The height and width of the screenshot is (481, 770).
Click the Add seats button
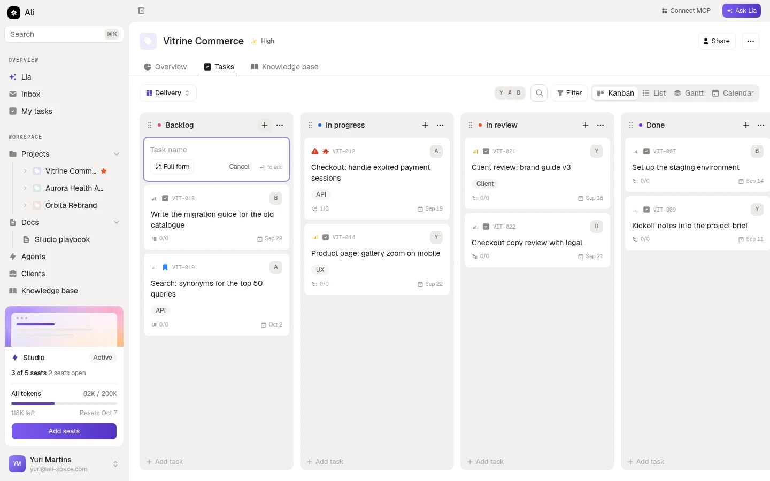tap(64, 431)
